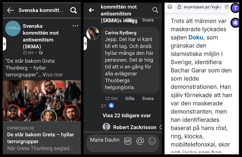This screenshot has height=157, width=242.
Task: Click the search icon in comments header
Action: (x=155, y=10)
